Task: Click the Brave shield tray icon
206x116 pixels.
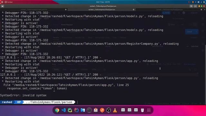Action: (193, 2)
